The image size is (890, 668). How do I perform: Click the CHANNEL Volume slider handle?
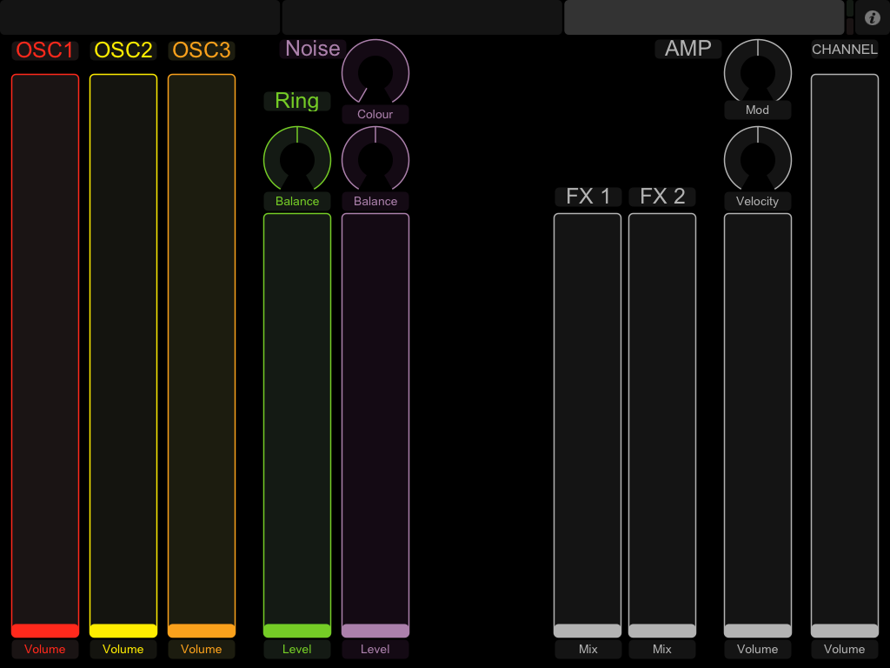point(845,631)
